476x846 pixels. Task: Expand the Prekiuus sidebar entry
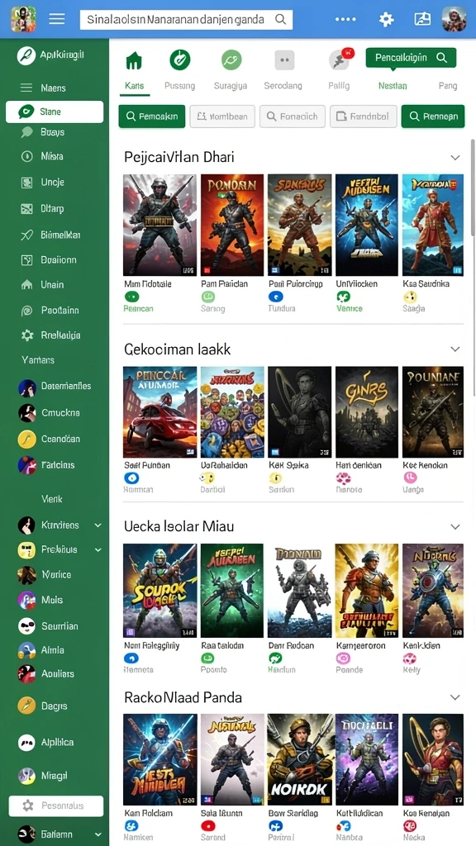pyautogui.click(x=98, y=549)
